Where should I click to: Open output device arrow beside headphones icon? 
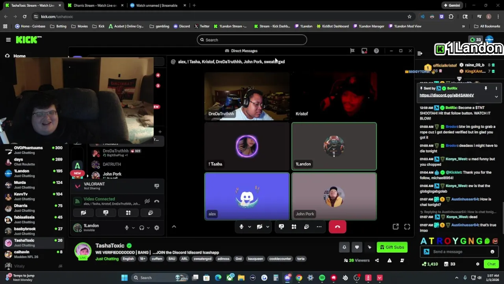pos(148,228)
